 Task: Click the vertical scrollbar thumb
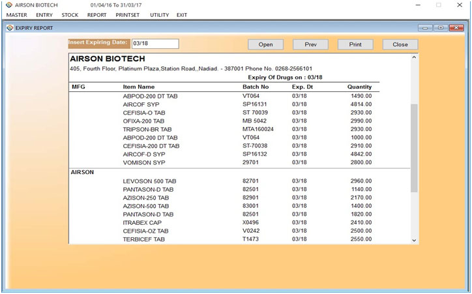pyautogui.click(x=414, y=147)
